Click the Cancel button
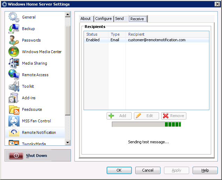The width and height of the screenshot is (222, 180). [x=148, y=170]
